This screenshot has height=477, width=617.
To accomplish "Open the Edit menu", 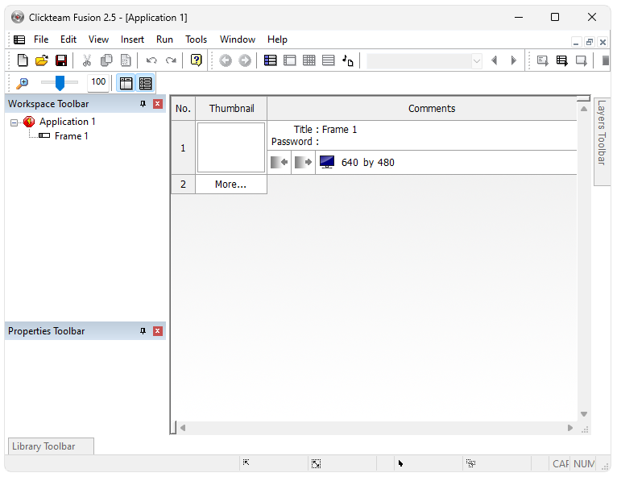I will [x=68, y=39].
